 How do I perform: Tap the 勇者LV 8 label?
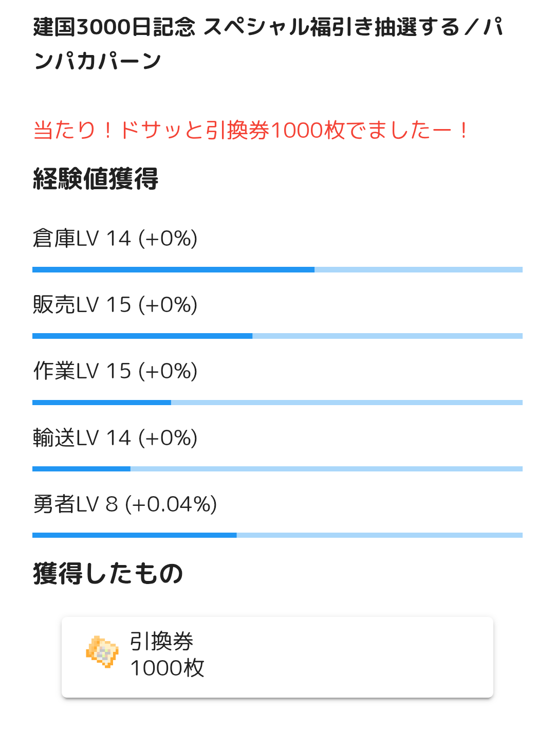pyautogui.click(x=125, y=504)
